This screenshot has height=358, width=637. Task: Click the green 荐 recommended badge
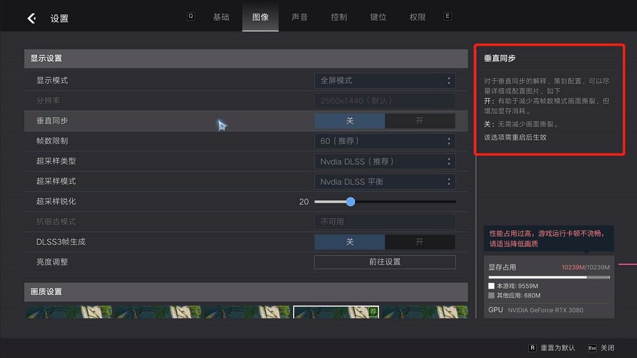click(x=373, y=311)
